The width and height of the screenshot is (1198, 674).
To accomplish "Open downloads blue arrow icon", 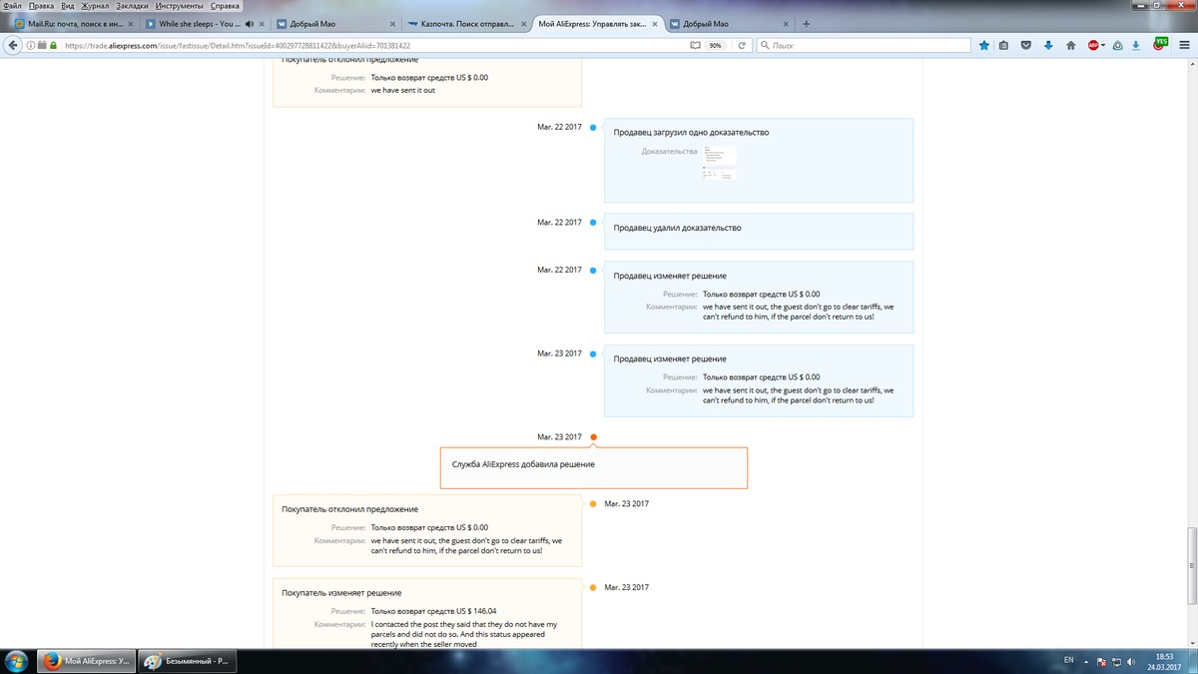I will 1048,45.
